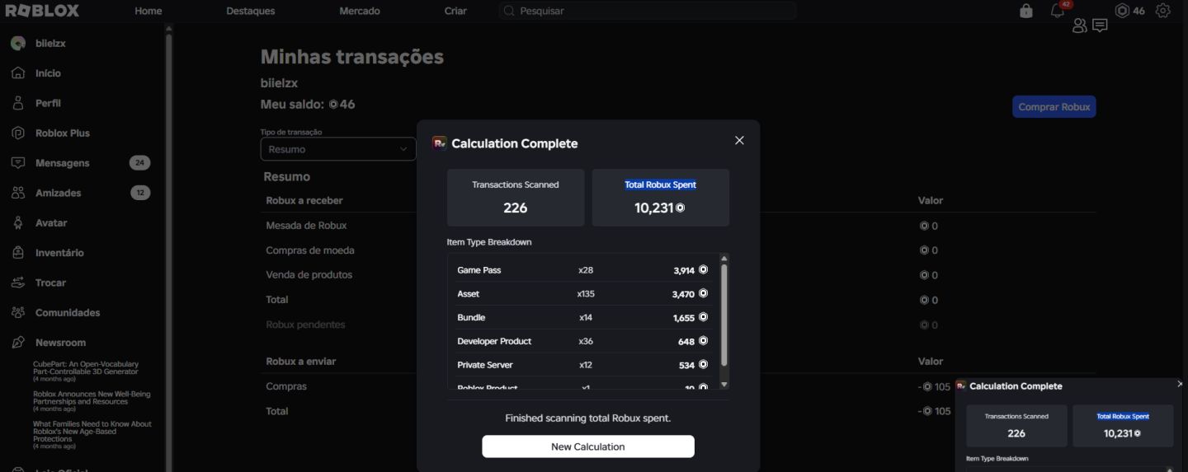This screenshot has height=472, width=1188.
Task: Open the friends icon below notifications
Action: pyautogui.click(x=1079, y=26)
